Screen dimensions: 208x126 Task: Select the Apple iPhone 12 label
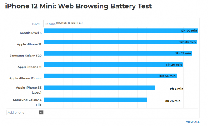click(29, 44)
